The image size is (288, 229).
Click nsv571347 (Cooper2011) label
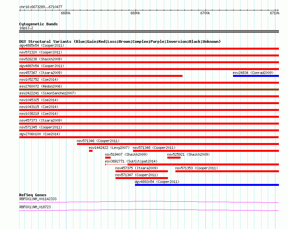tap(137, 175)
